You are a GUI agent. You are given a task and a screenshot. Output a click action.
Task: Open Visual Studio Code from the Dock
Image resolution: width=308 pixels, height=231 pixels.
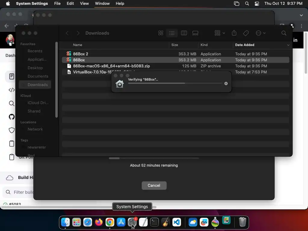click(x=177, y=222)
